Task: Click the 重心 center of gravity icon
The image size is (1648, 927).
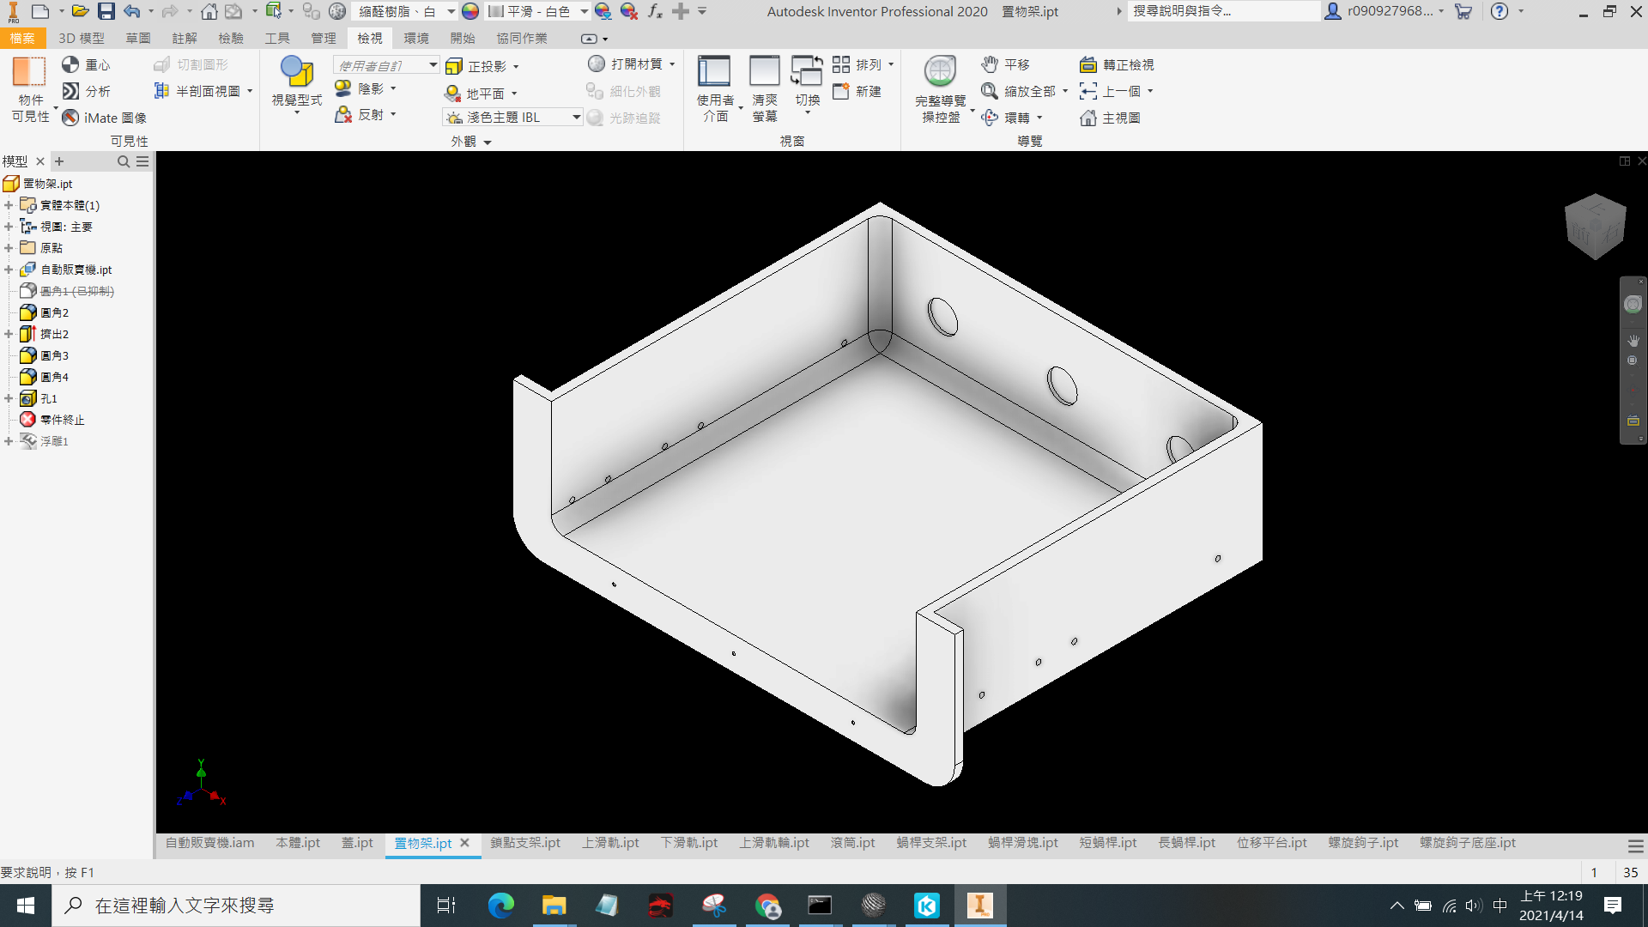Action: pos(70,64)
